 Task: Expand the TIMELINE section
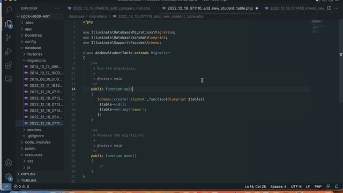coord(28,181)
